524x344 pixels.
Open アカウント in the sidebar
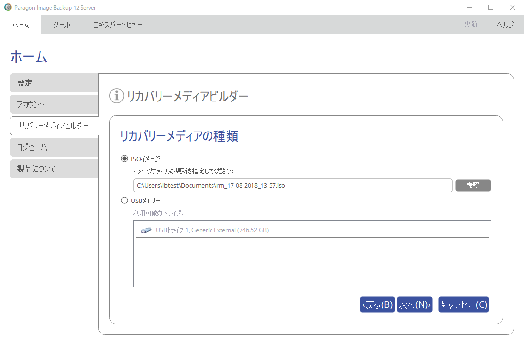[x=54, y=104]
